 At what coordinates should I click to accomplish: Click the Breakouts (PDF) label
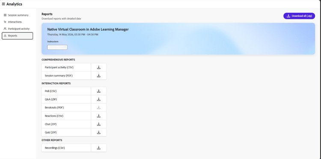click(54, 108)
